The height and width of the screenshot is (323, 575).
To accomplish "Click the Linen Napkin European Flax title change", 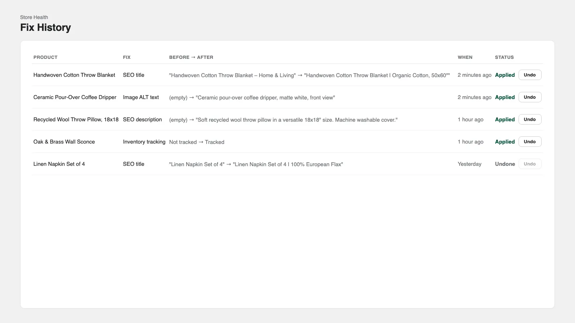I will pos(256,164).
